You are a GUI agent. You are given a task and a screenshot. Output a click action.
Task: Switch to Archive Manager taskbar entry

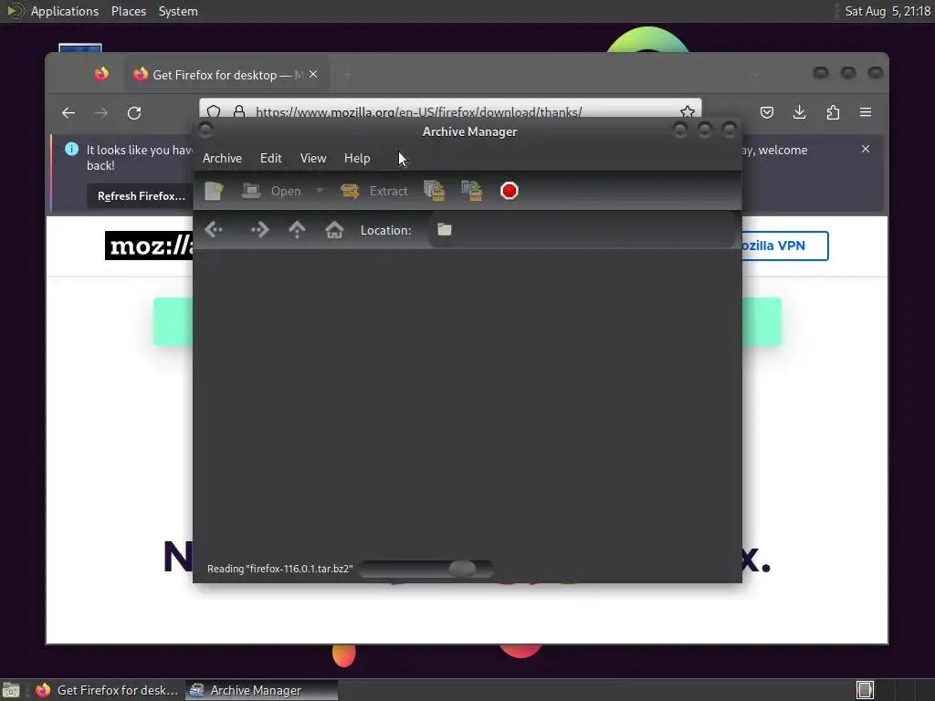coord(261,690)
